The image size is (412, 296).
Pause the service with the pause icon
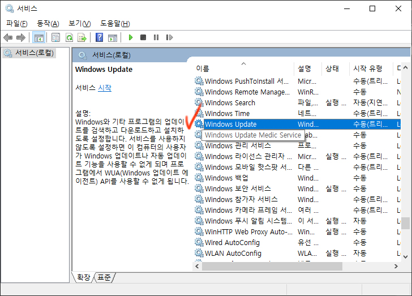click(x=156, y=37)
